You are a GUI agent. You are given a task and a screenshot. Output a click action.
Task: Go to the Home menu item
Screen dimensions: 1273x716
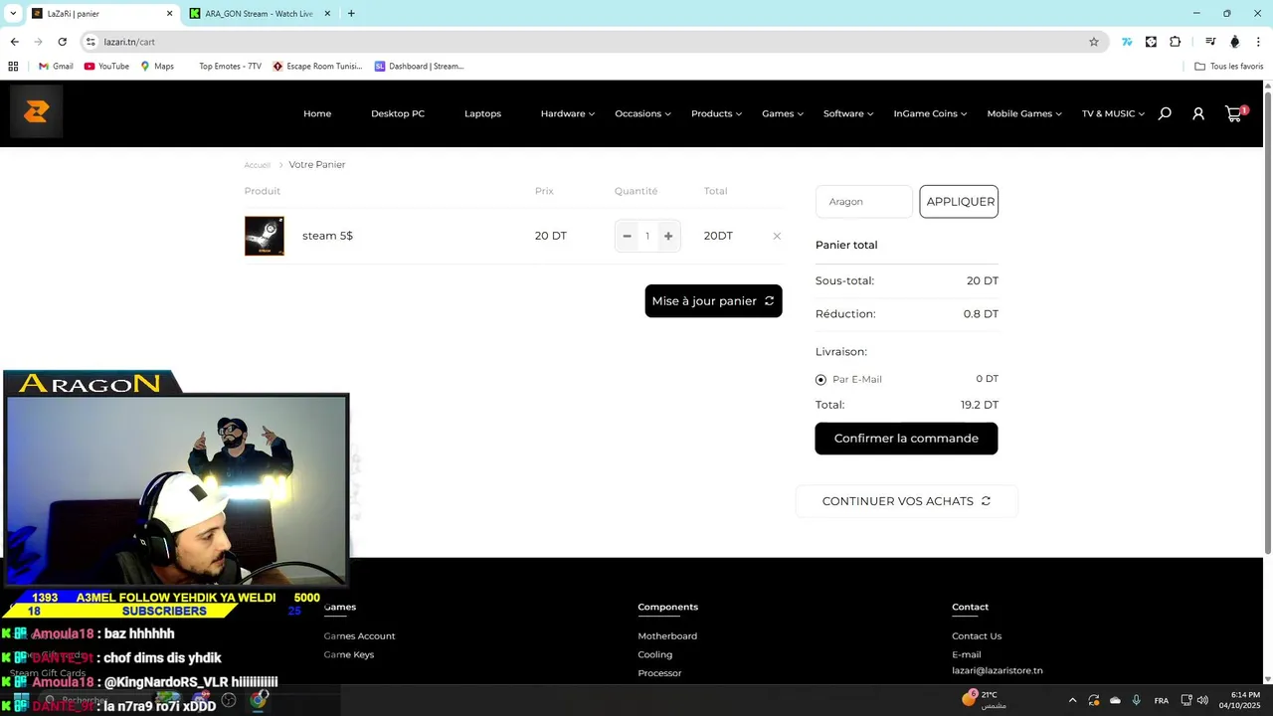[317, 113]
